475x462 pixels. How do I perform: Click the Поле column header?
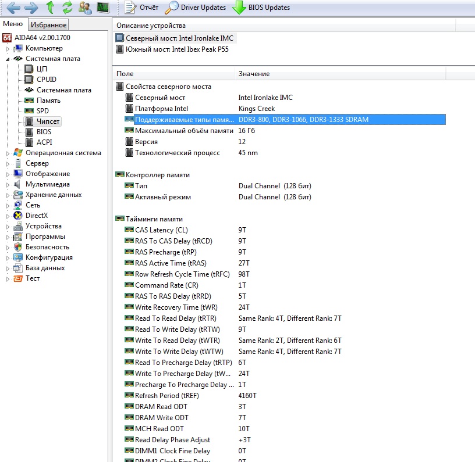tap(125, 74)
